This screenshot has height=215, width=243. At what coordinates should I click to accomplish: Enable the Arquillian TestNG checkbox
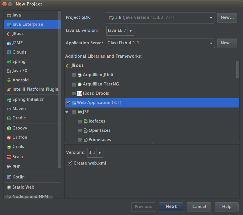pyautogui.click(x=74, y=84)
